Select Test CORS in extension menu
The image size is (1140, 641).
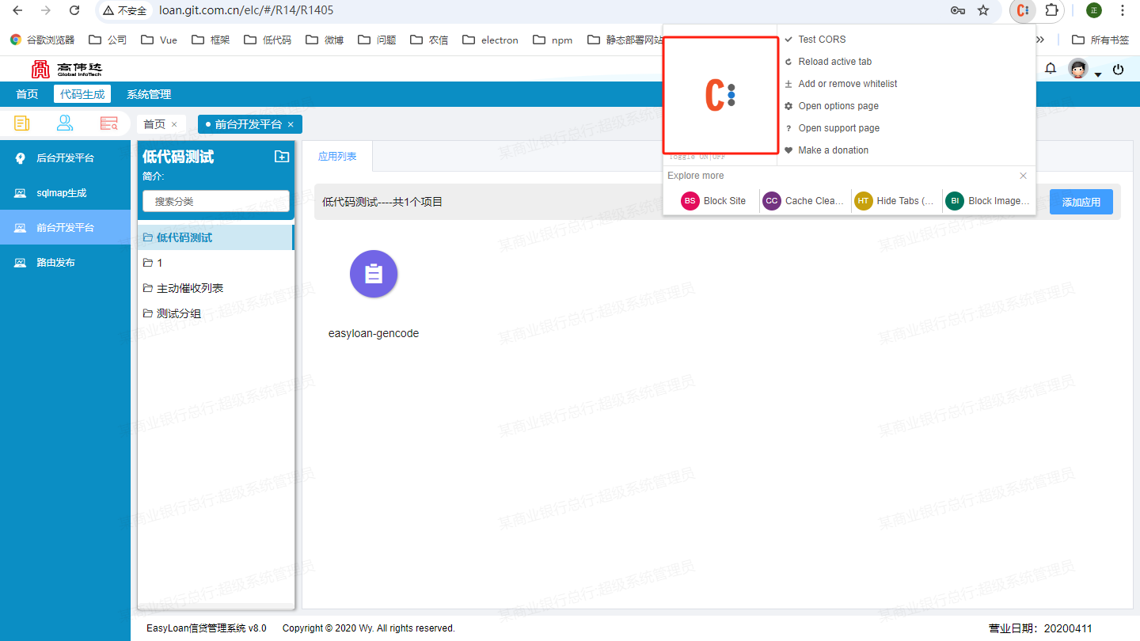click(822, 40)
